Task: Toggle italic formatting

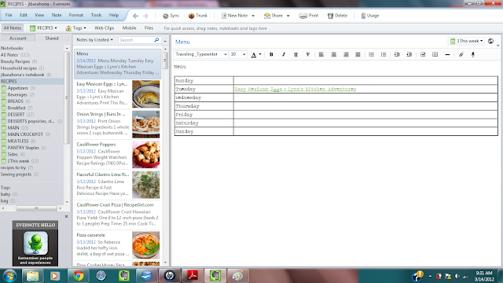Action: tap(284, 54)
